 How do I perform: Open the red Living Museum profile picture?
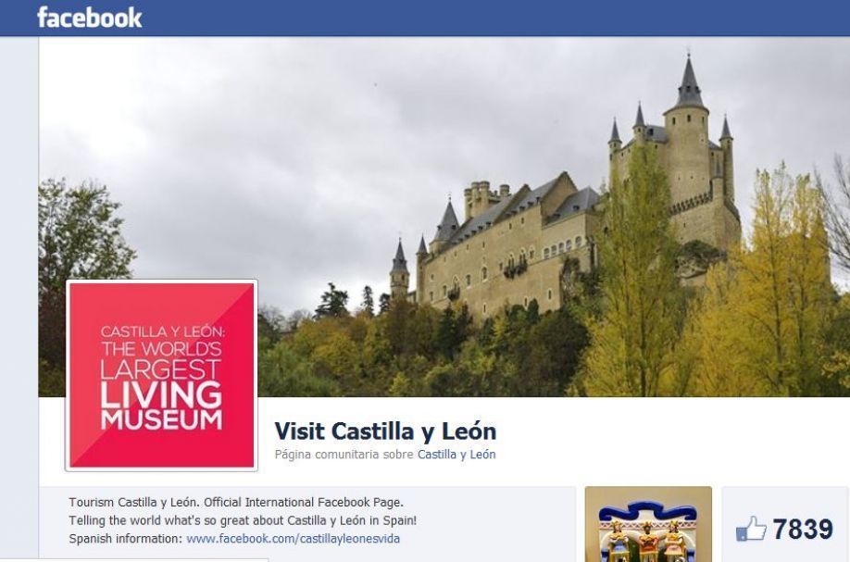161,375
